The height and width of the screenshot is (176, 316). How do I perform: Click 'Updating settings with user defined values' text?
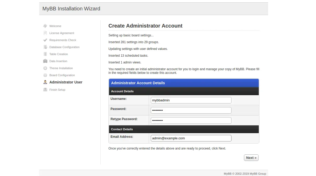click(x=138, y=49)
